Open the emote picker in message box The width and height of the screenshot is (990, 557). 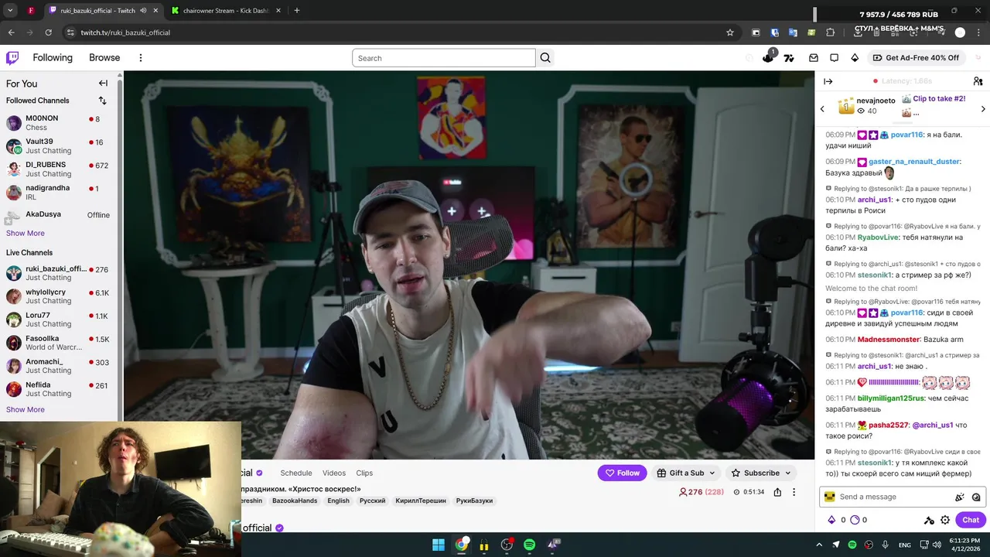(976, 497)
